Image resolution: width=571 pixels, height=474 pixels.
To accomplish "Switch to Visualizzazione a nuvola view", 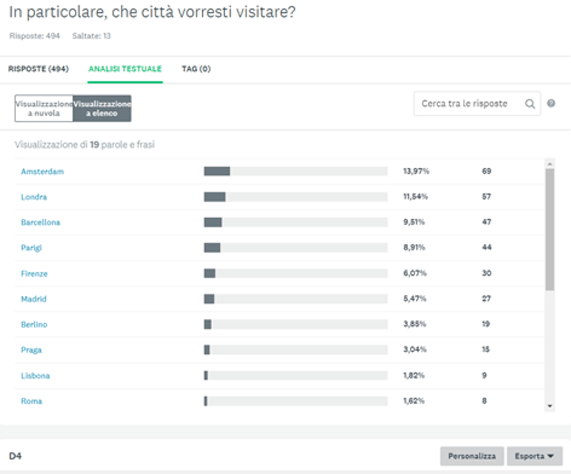I will (x=44, y=108).
